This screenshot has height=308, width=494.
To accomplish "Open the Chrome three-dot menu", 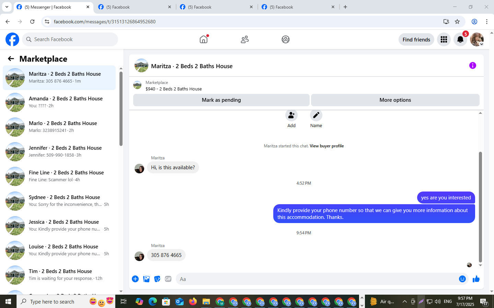I will point(487,22).
